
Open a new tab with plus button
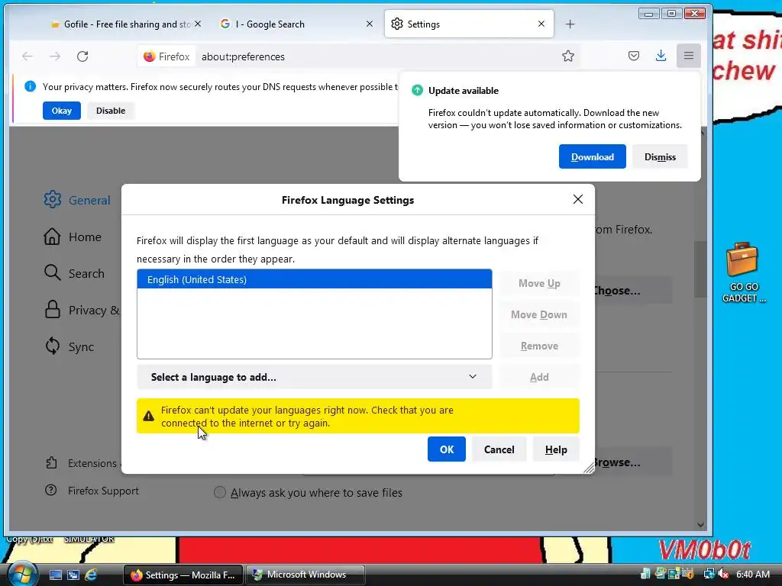(x=570, y=24)
